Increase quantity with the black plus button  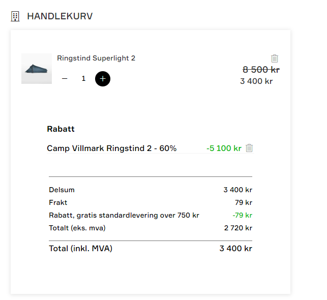click(103, 79)
